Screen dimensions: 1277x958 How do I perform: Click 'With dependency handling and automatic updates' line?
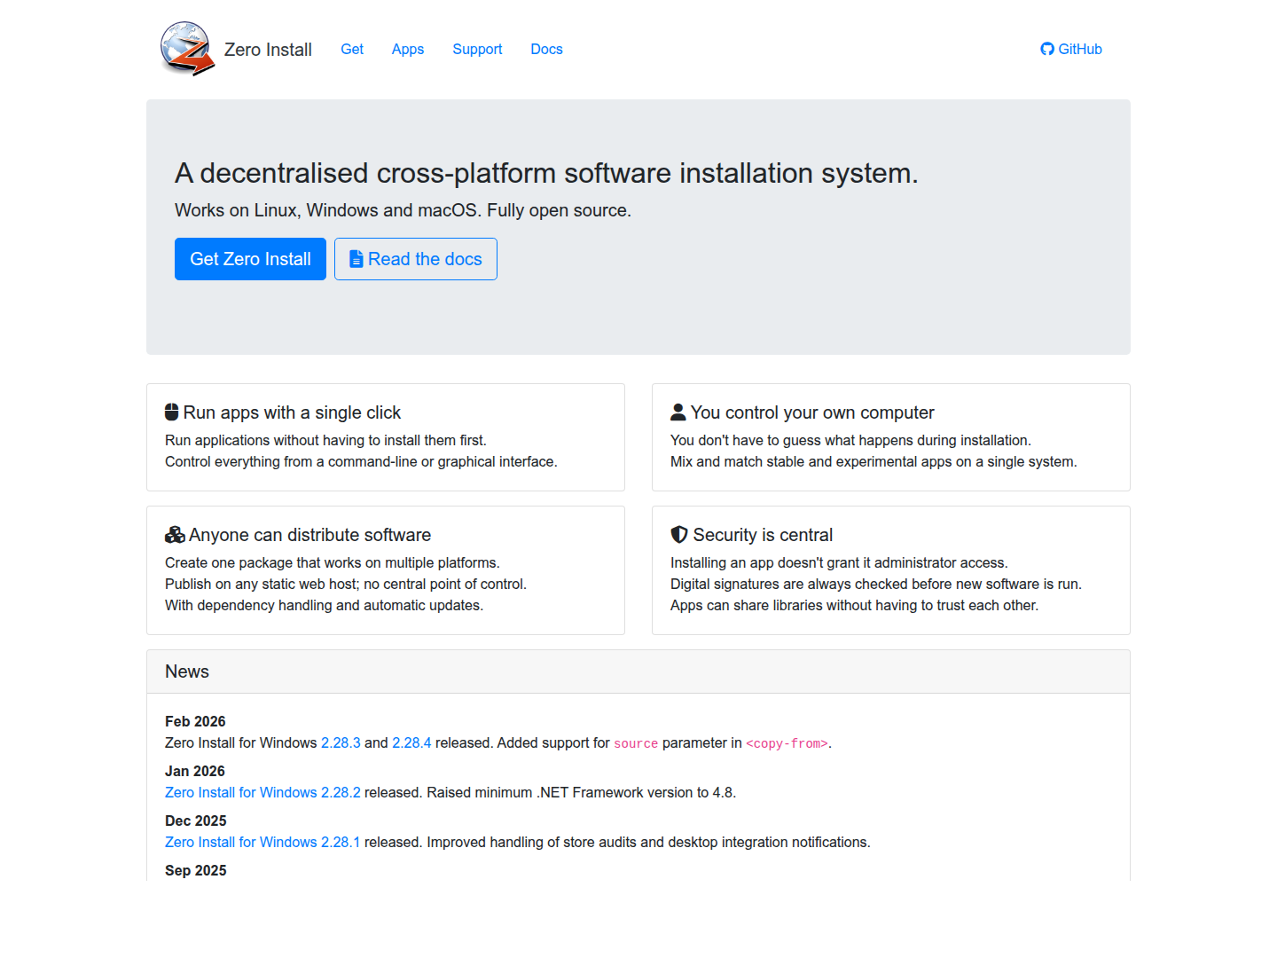coord(324,605)
